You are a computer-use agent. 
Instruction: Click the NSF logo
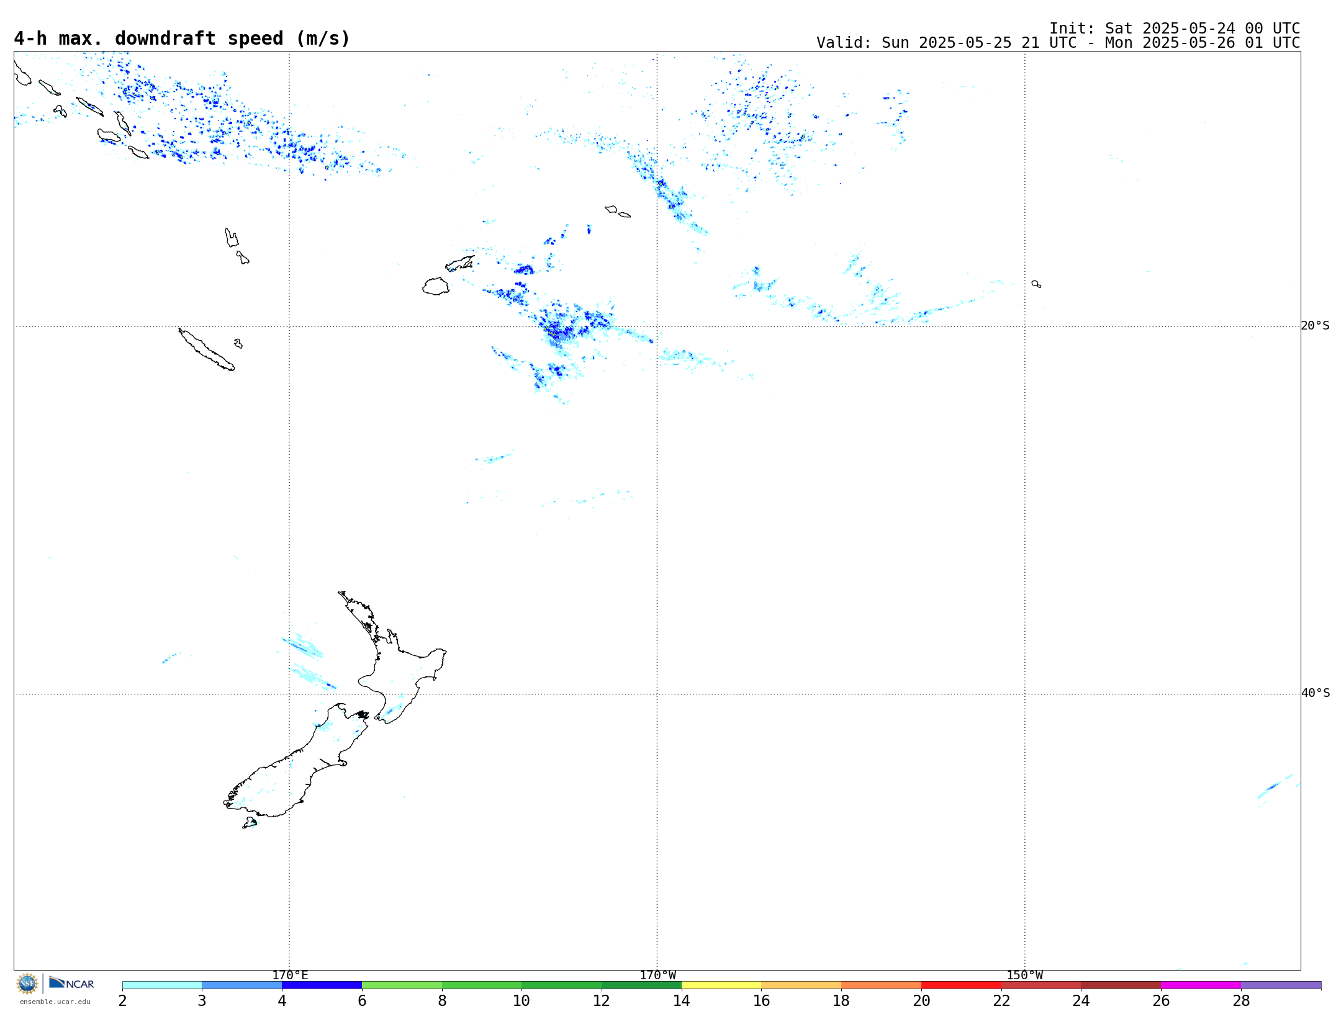27,984
